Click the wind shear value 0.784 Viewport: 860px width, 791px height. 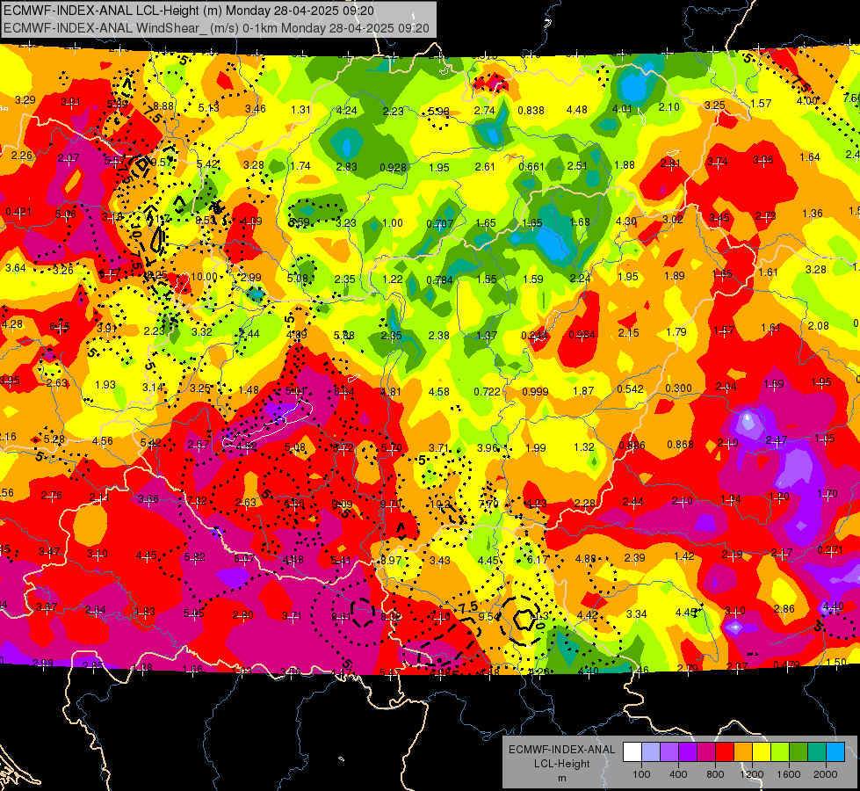pyautogui.click(x=440, y=280)
